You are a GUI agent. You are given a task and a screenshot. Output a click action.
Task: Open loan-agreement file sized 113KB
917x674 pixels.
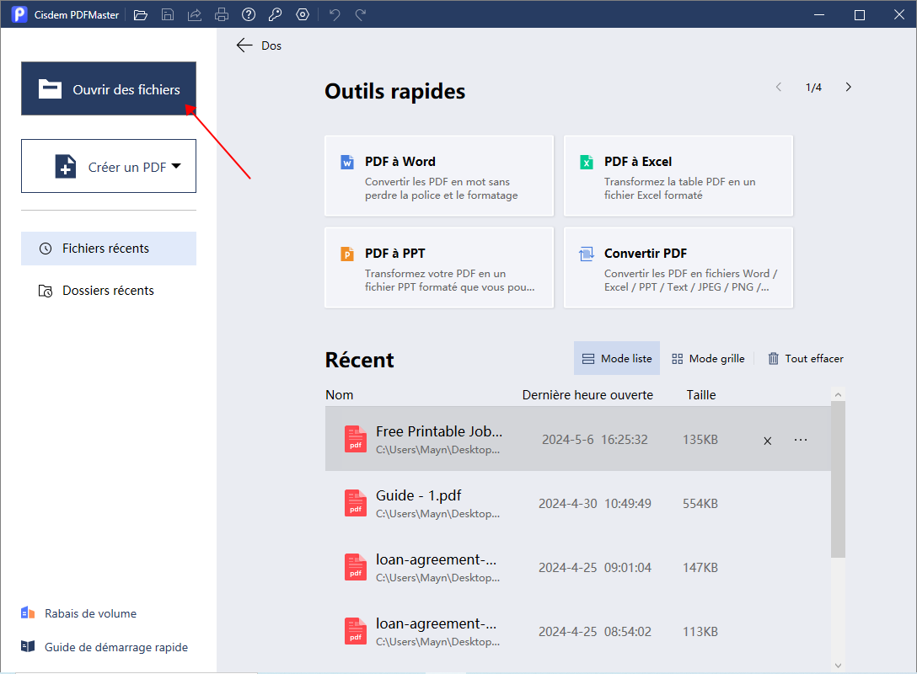578,631
